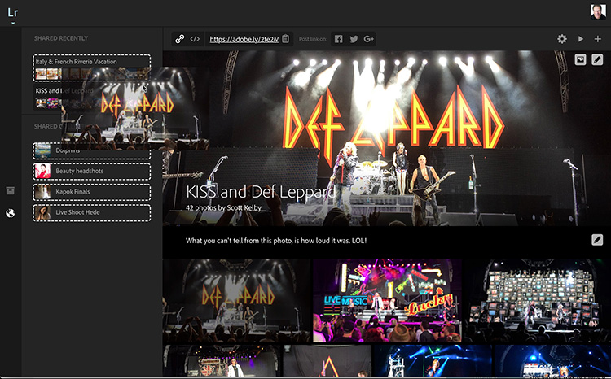The height and width of the screenshot is (379, 611).
Task: Post link on Google Plus
Action: pos(368,39)
